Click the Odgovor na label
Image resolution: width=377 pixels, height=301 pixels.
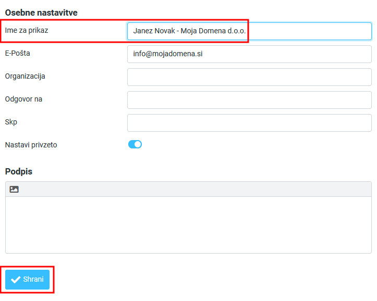[23, 99]
